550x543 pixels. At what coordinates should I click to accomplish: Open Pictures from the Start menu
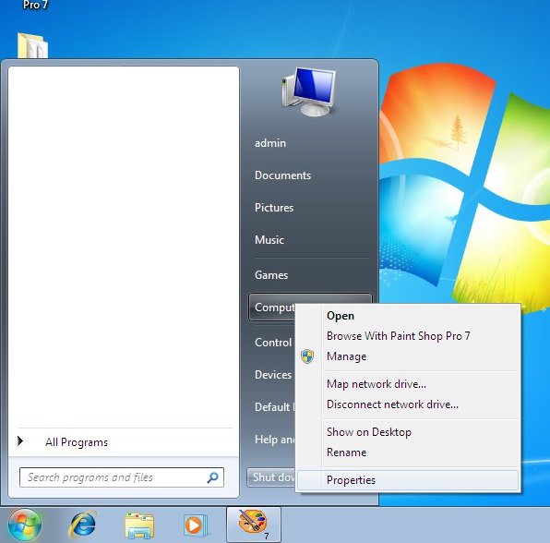pyautogui.click(x=274, y=208)
